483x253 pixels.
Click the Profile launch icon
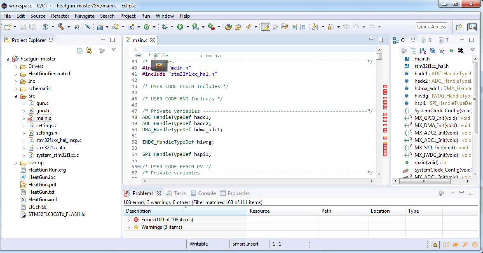pyautogui.click(x=195, y=27)
